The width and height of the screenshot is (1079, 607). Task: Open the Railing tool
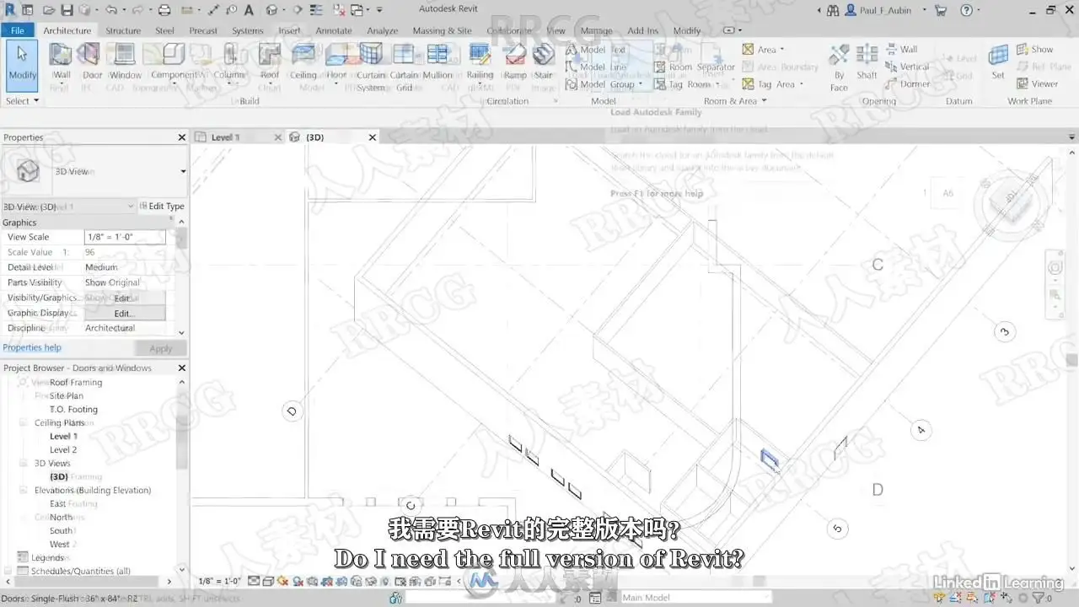click(480, 64)
